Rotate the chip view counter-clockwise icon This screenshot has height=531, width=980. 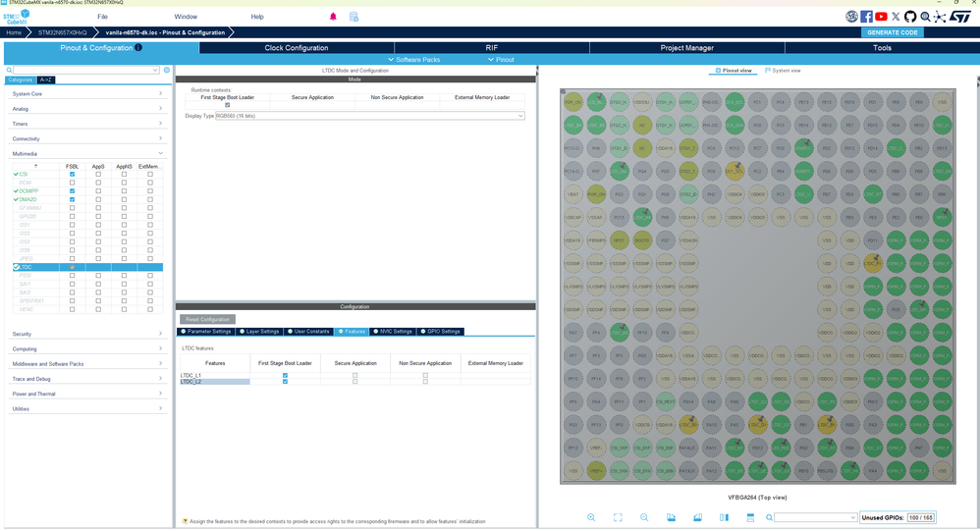click(x=697, y=517)
